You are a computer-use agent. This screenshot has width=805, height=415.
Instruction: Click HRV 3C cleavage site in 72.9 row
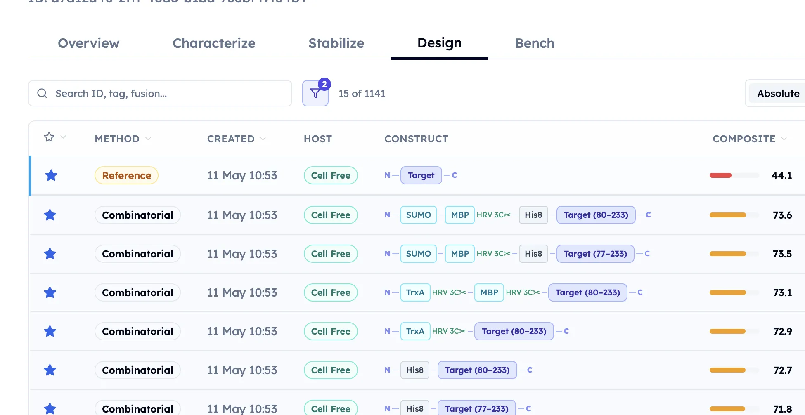449,331
